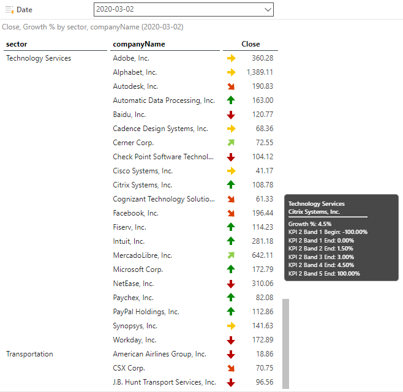The image size is (403, 392).
Task: Select the Baidu, Inc. company name
Action: [129, 115]
